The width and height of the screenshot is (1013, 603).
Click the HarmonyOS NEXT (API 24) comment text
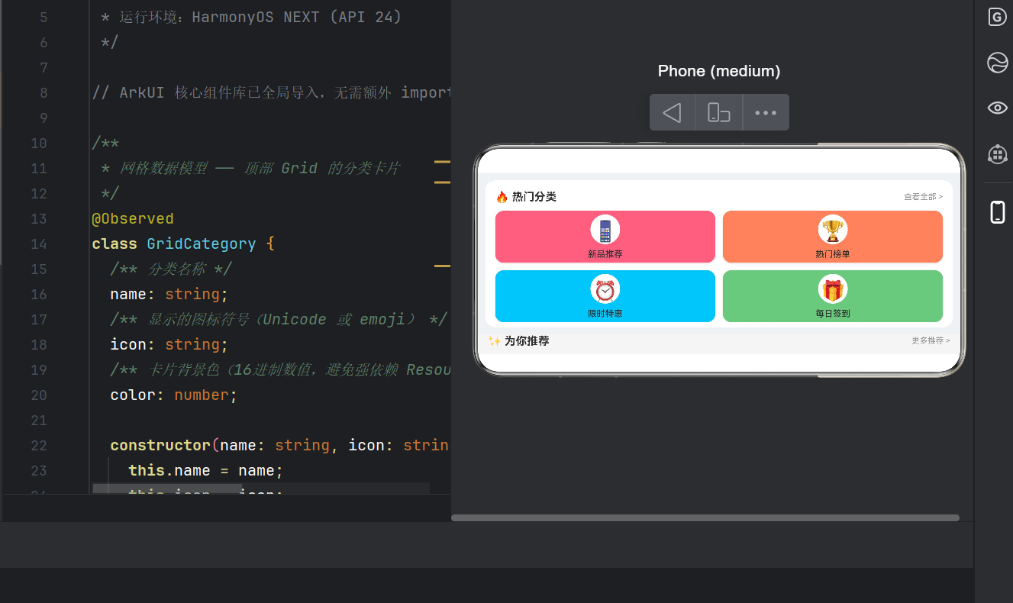[297, 18]
